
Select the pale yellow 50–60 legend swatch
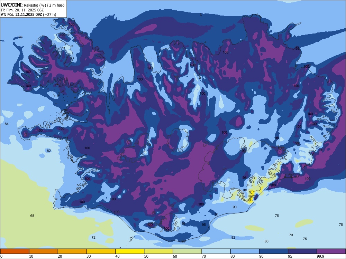[158, 251]
